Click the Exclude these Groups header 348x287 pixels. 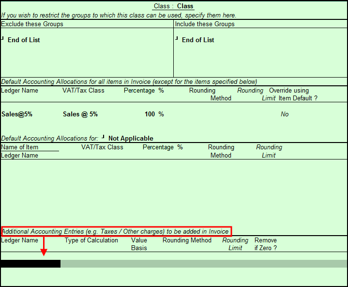pos(32,24)
